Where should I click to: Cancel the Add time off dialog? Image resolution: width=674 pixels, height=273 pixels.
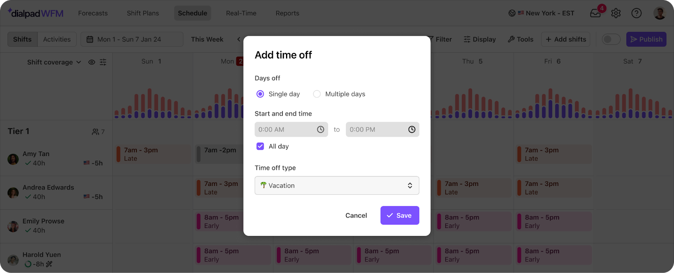click(356, 215)
